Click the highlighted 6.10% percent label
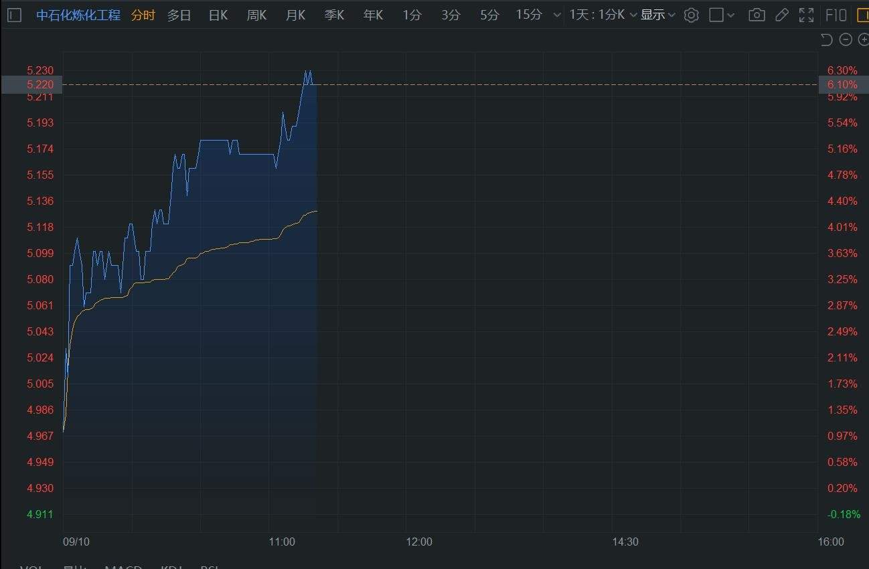The width and height of the screenshot is (869, 569). 844,84
